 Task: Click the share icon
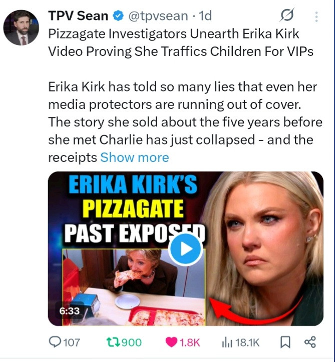(x=310, y=342)
